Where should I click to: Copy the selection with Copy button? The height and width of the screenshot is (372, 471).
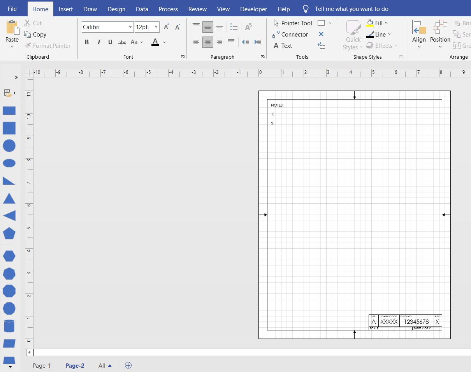[35, 34]
